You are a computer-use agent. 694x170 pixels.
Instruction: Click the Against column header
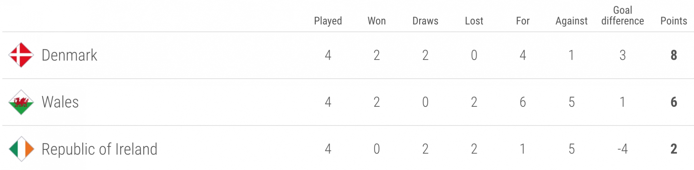click(572, 21)
